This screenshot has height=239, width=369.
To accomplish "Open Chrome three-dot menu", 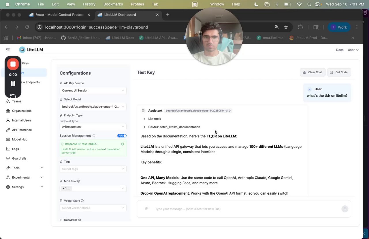I will click(x=357, y=27).
